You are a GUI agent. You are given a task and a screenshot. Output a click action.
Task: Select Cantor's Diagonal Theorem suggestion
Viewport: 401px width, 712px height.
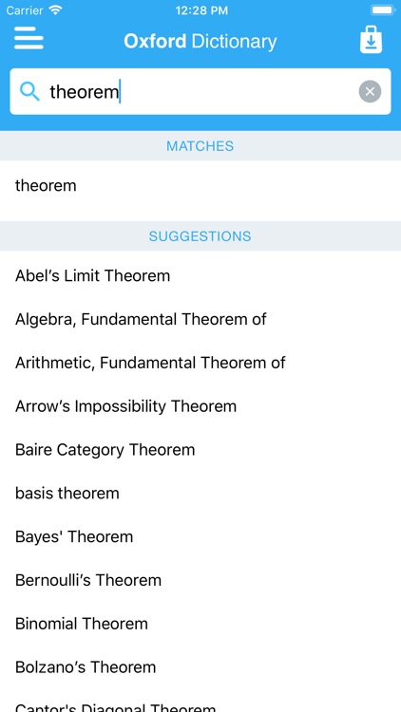pos(200,702)
